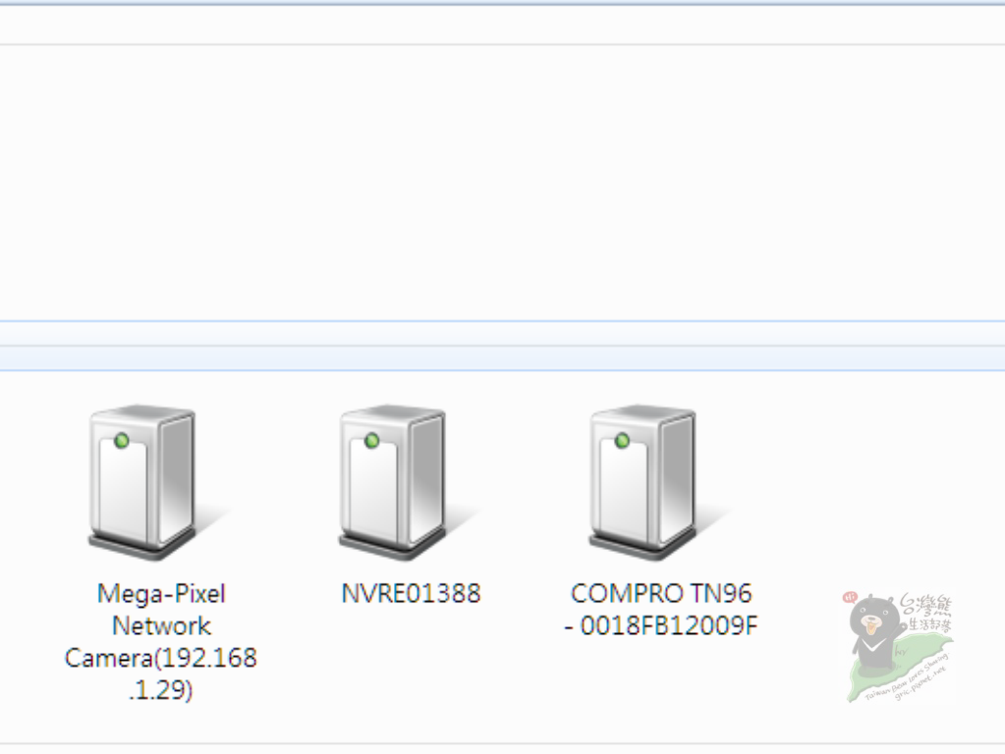1005x754 pixels.
Task: Click the Chinese text beside the bear
Action: [926, 614]
